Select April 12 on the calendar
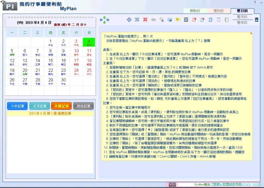 [x=12, y=62]
